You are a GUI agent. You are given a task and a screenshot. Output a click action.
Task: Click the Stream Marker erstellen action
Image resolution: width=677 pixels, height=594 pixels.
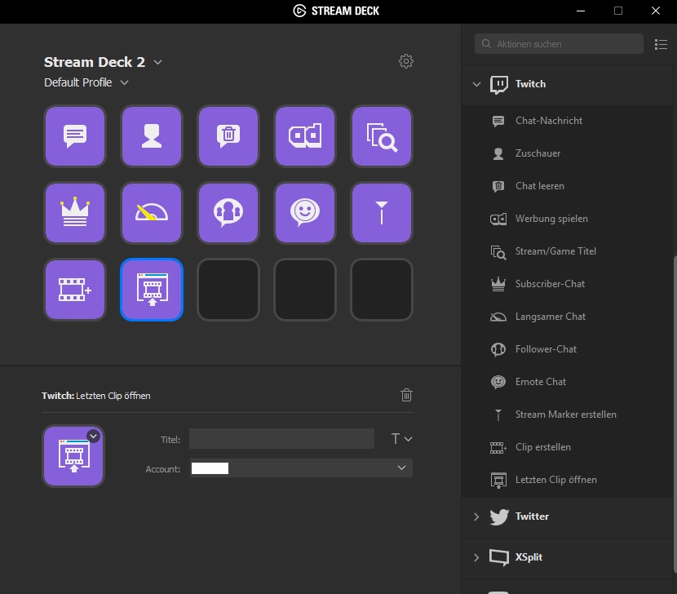[x=568, y=414]
